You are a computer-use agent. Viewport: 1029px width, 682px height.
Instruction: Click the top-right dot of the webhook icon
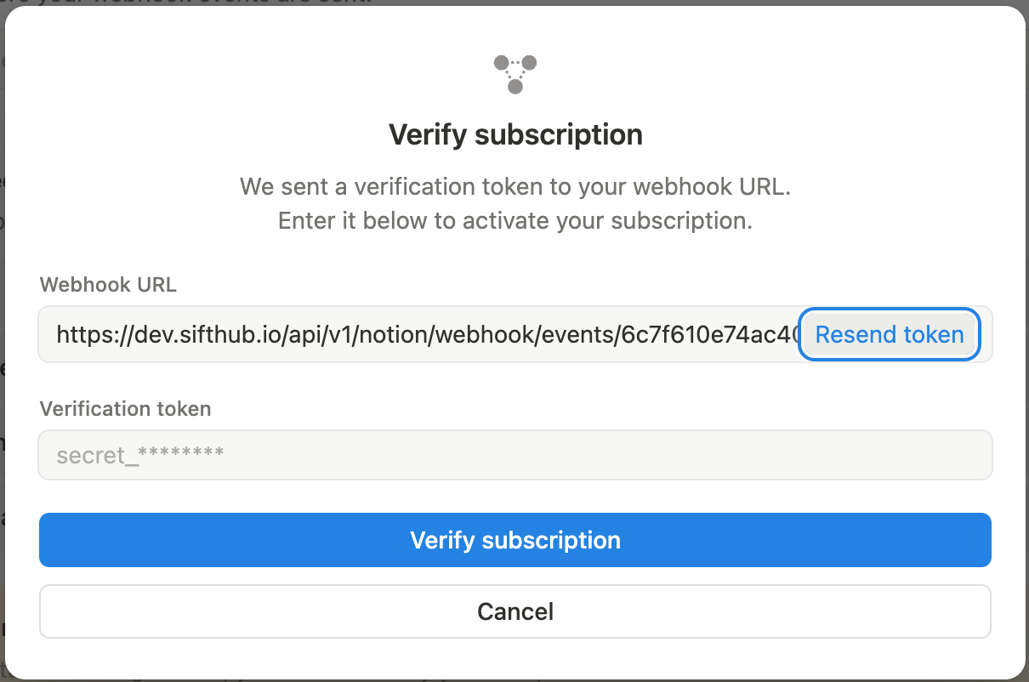click(529, 63)
